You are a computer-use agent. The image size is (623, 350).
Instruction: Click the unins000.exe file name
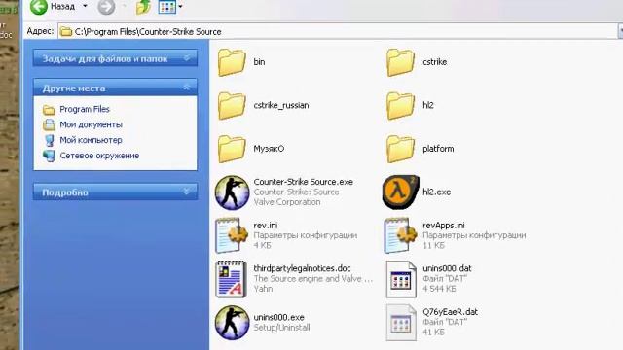coord(278,317)
